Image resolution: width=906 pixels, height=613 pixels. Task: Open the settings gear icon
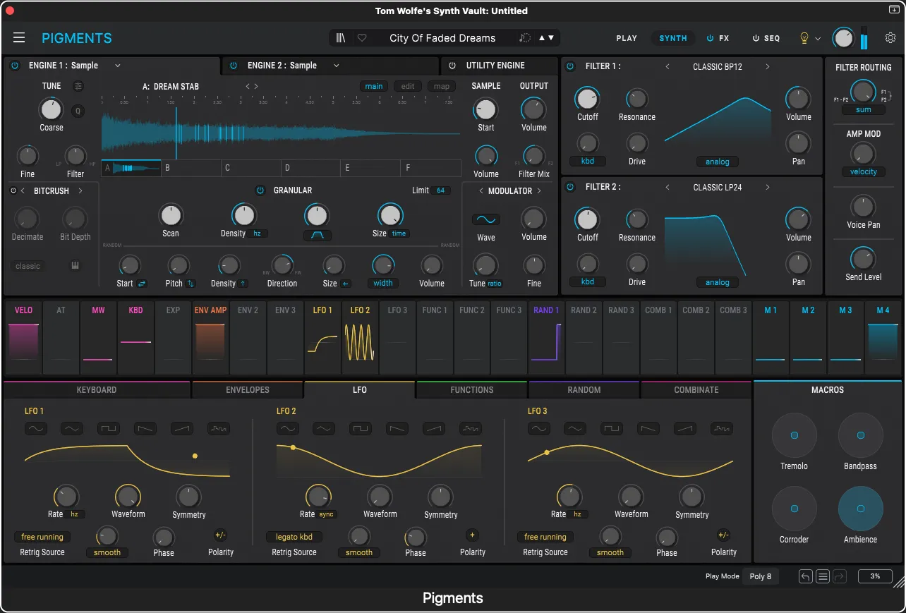point(890,38)
